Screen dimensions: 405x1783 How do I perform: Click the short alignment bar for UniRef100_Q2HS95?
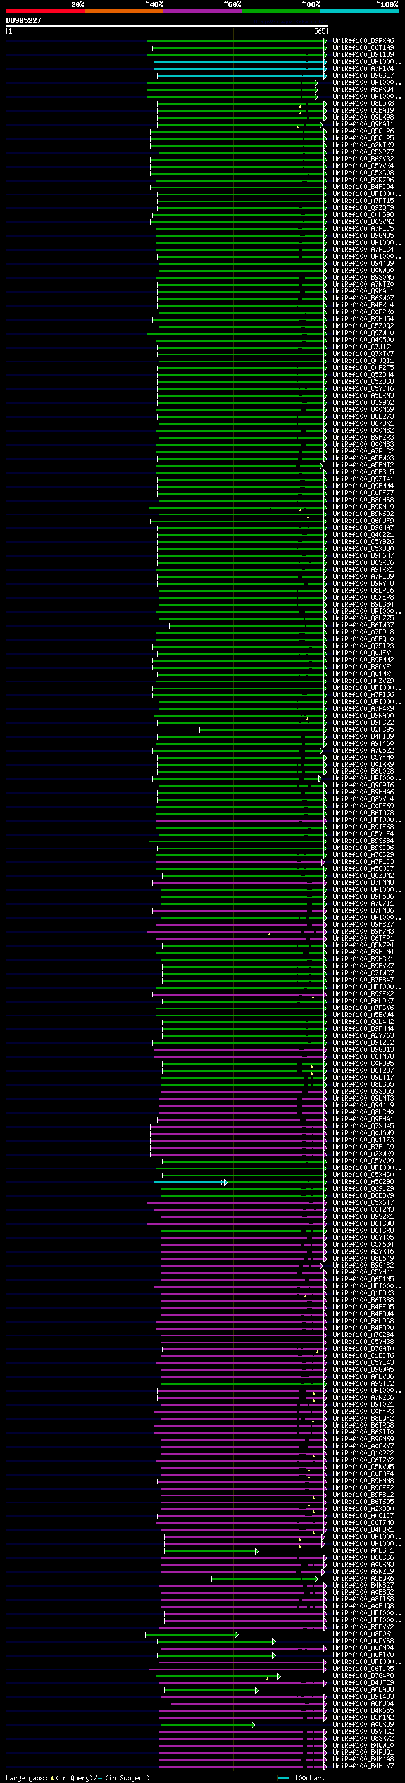point(263,729)
